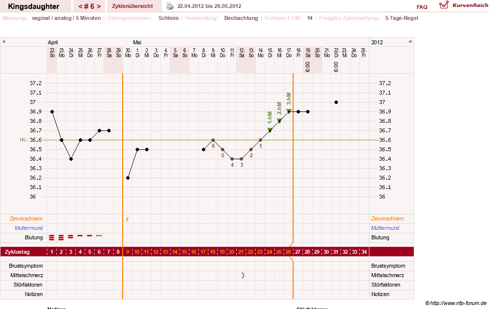Click the left Störfaktoren row label
This screenshot has width=489, height=309.
coord(28,285)
